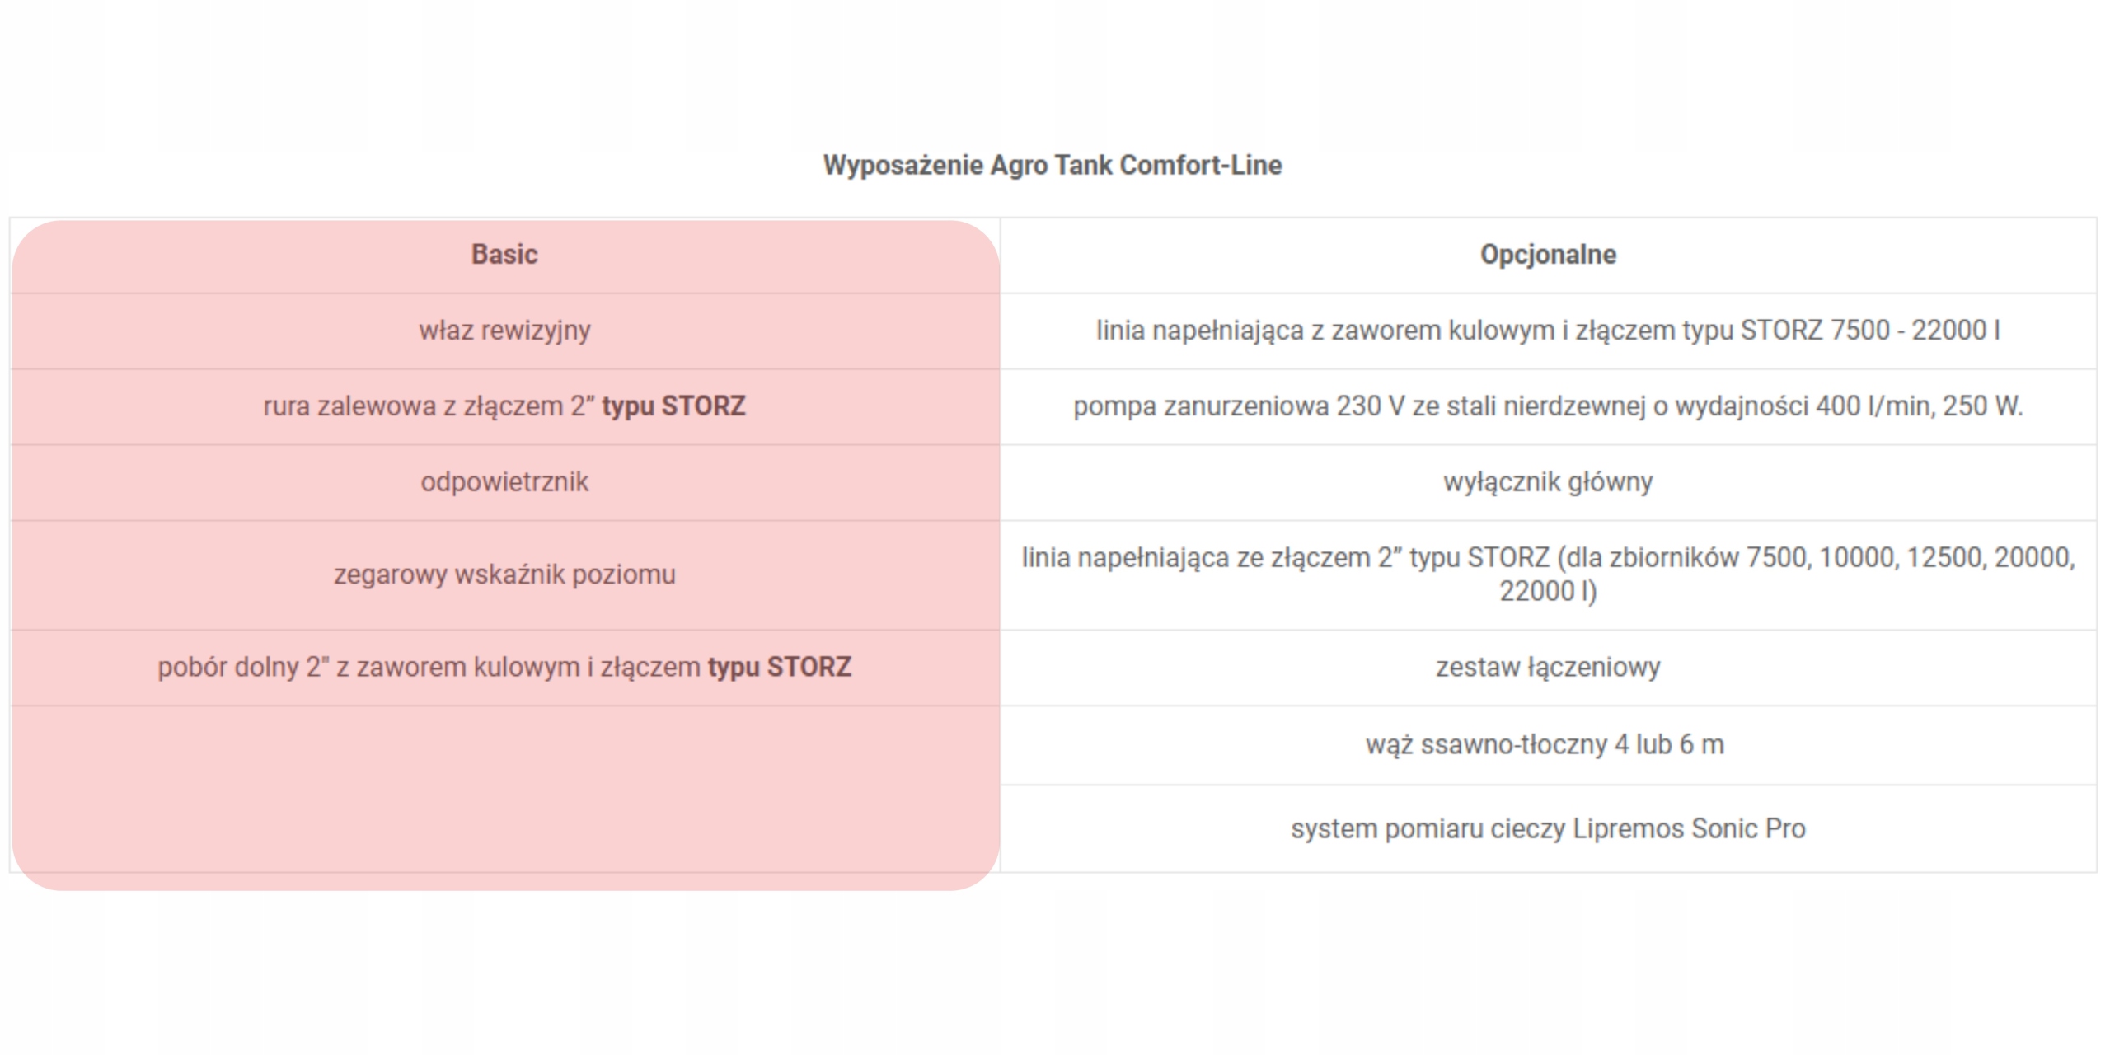Image resolution: width=2110 pixels, height=1055 pixels.
Task: Click the '22000 l)' wrapped second line
Action: click(1548, 592)
